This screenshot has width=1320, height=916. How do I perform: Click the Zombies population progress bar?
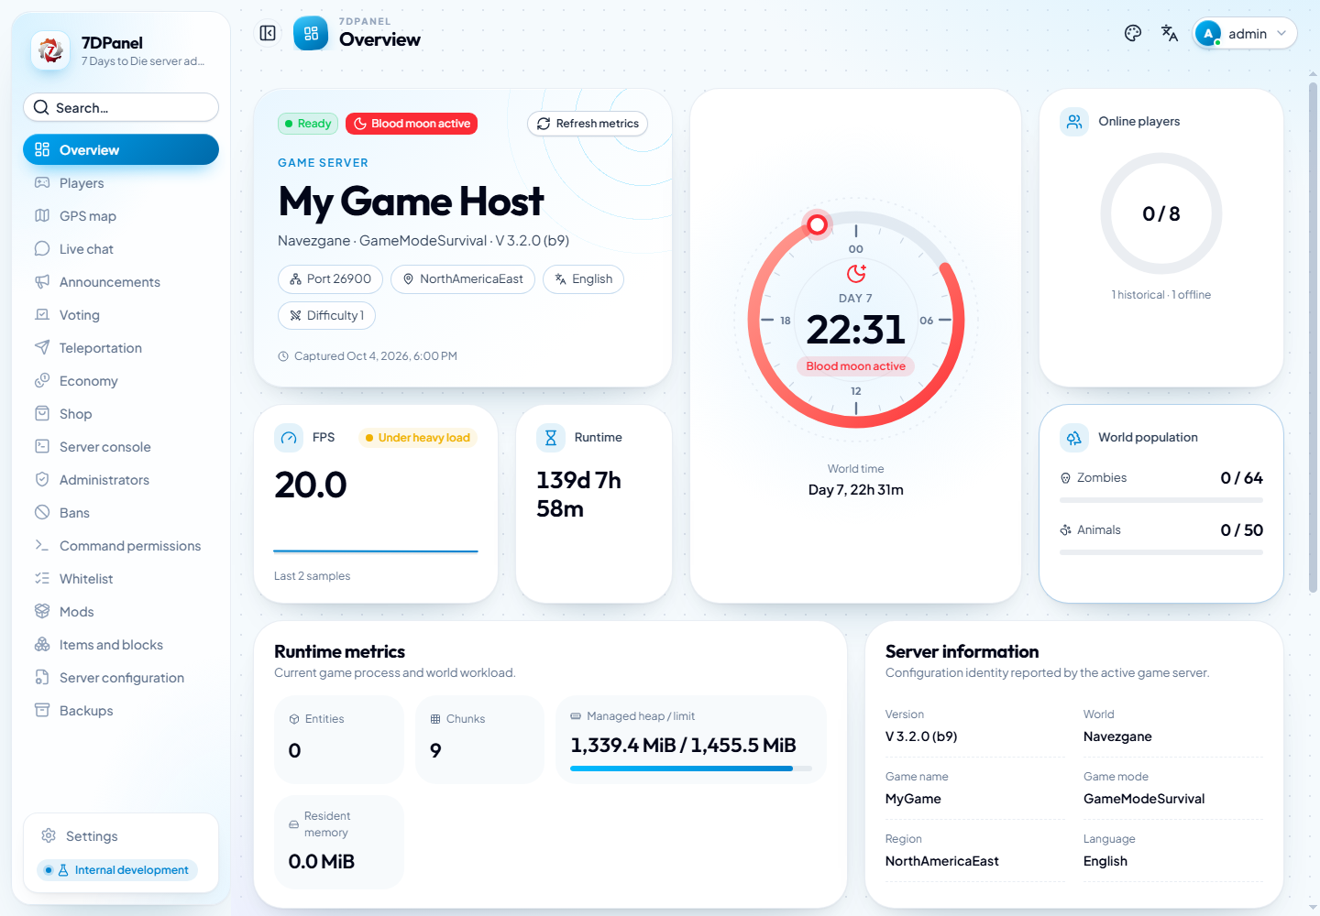point(1161,500)
